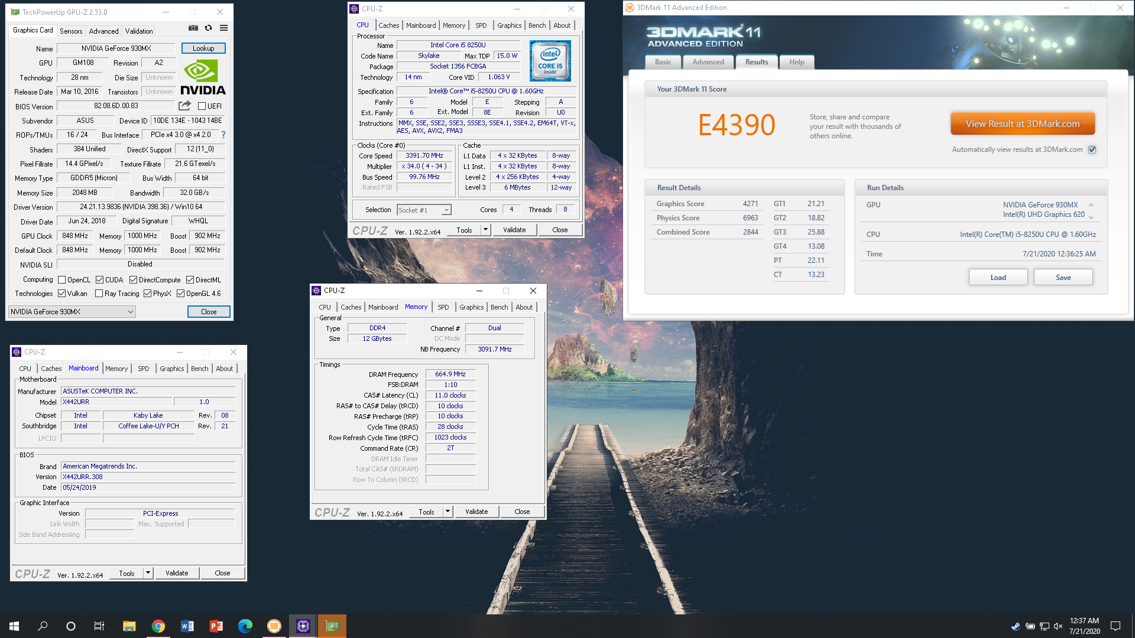Screen dimensions: 1135x638
Task: Open the GPU-Z hamburger menu
Action: [x=223, y=28]
